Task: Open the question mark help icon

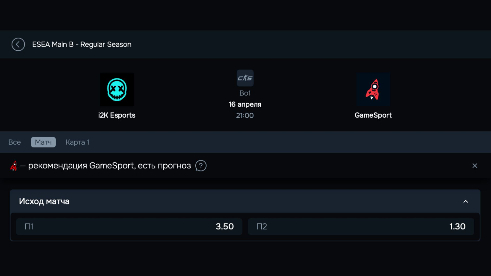Action: [x=201, y=166]
